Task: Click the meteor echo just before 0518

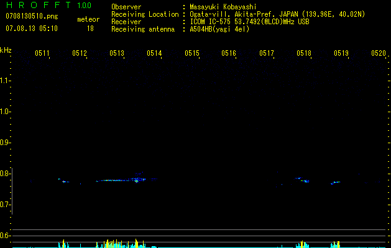Action: click(x=302, y=180)
